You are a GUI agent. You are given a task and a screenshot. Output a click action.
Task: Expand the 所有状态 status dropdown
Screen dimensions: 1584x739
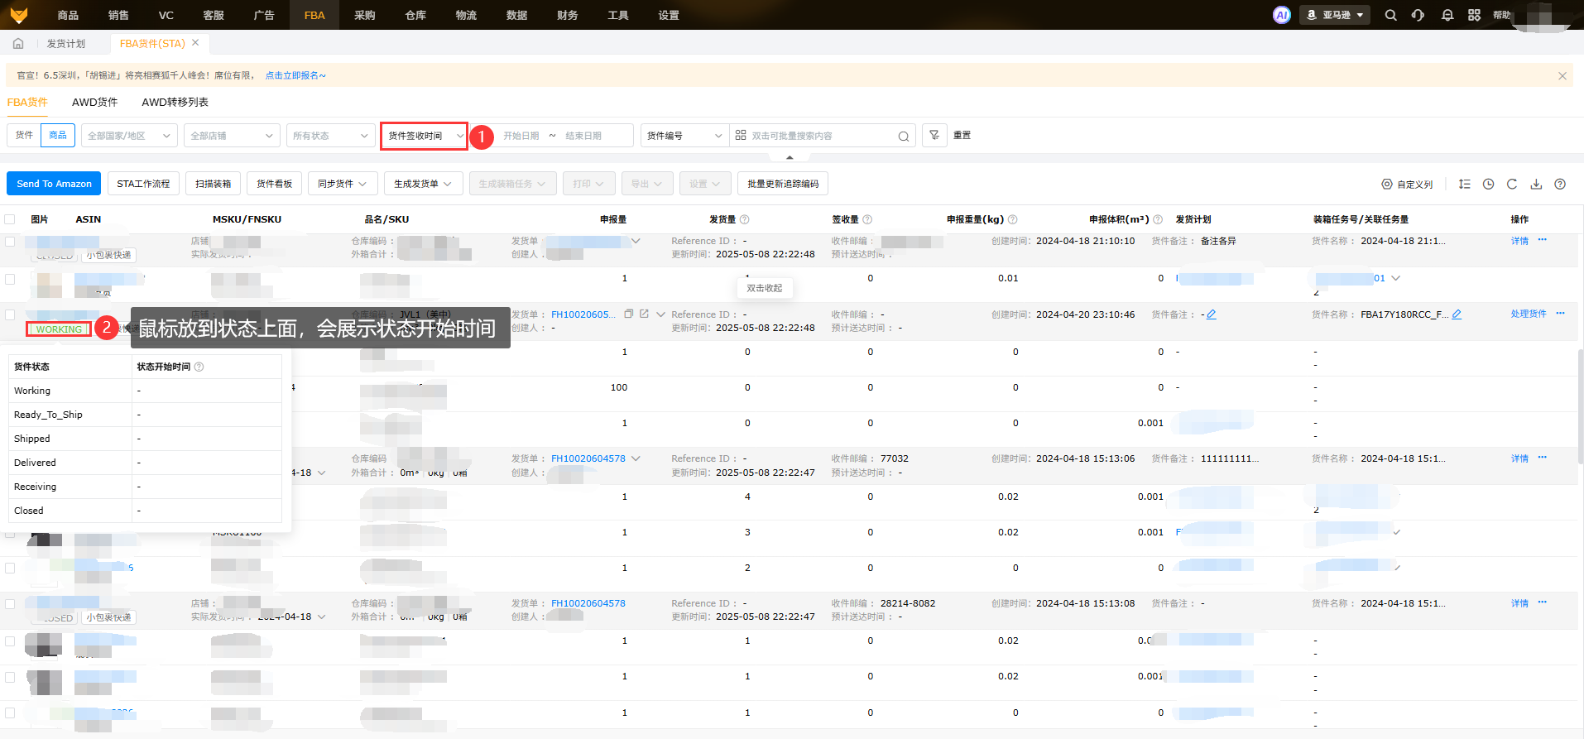tap(330, 136)
